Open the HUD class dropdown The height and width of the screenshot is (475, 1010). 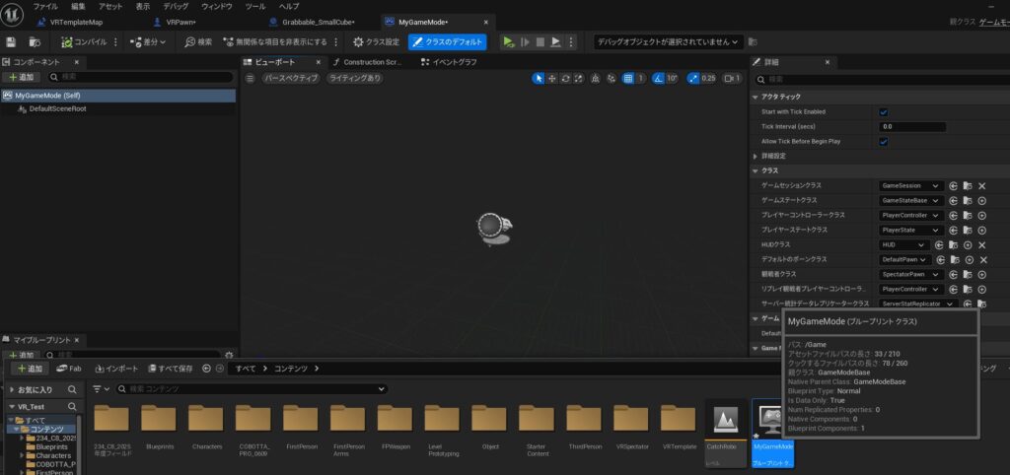(x=904, y=244)
